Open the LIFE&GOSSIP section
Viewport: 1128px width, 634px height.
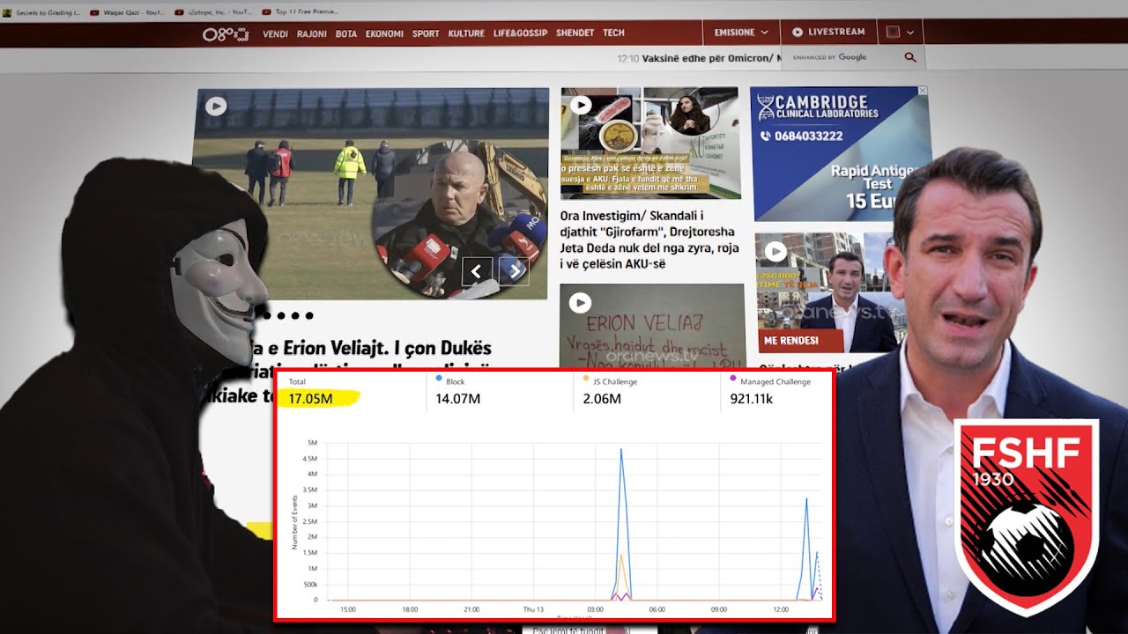(x=520, y=33)
